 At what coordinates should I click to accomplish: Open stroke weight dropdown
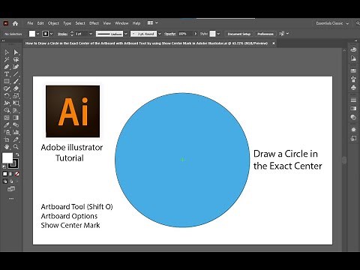[91, 34]
